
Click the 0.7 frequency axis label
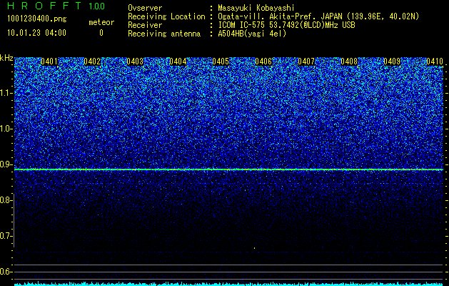pos(6,236)
